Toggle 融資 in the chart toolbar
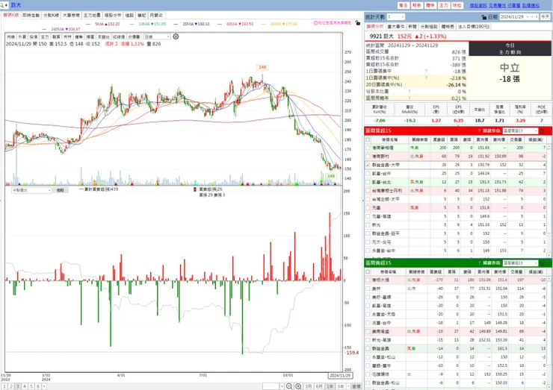 click(56, 37)
